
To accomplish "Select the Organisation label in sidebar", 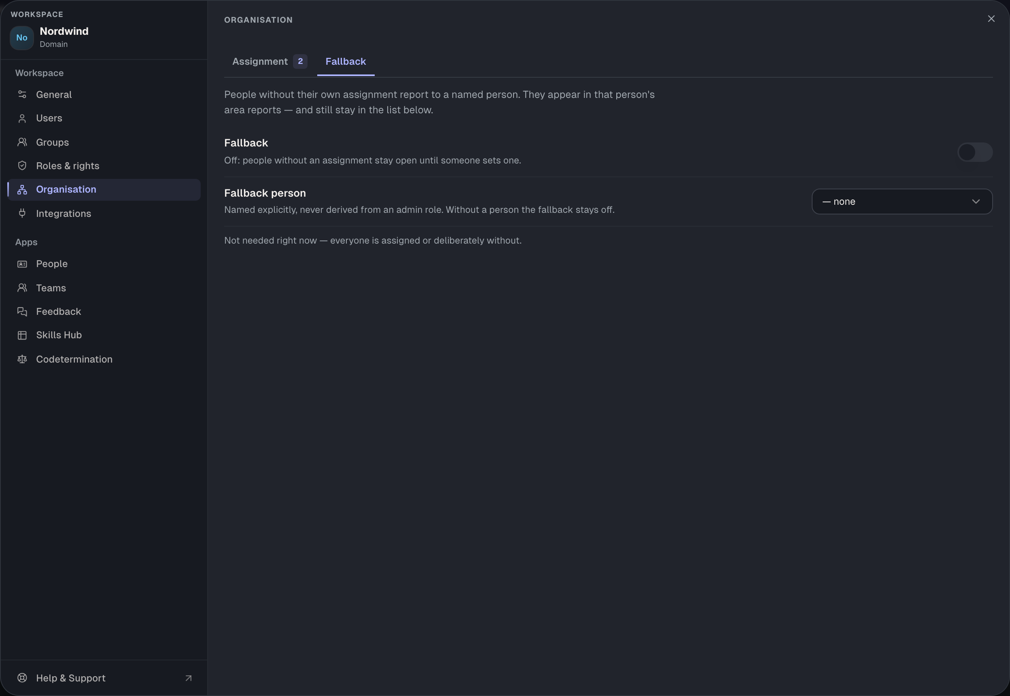I will pos(66,189).
